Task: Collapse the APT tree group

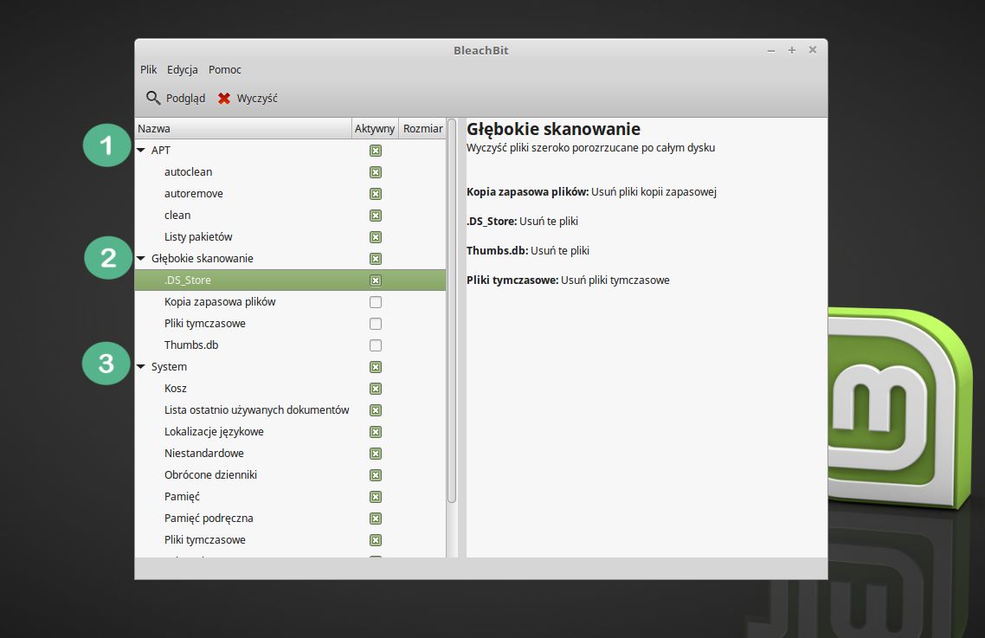Action: tap(141, 151)
